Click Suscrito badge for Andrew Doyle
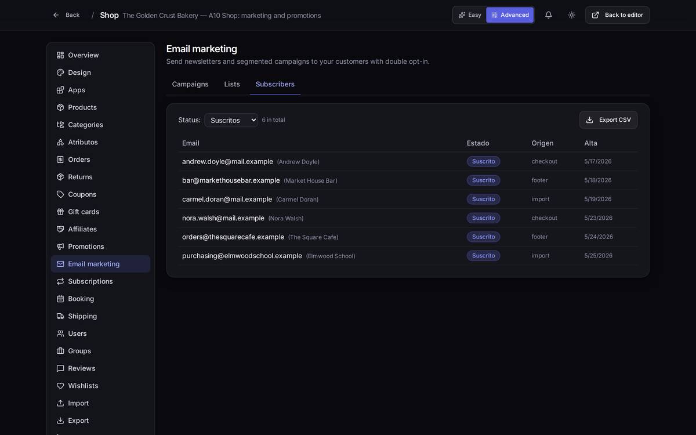Image resolution: width=696 pixels, height=435 pixels. click(484, 161)
